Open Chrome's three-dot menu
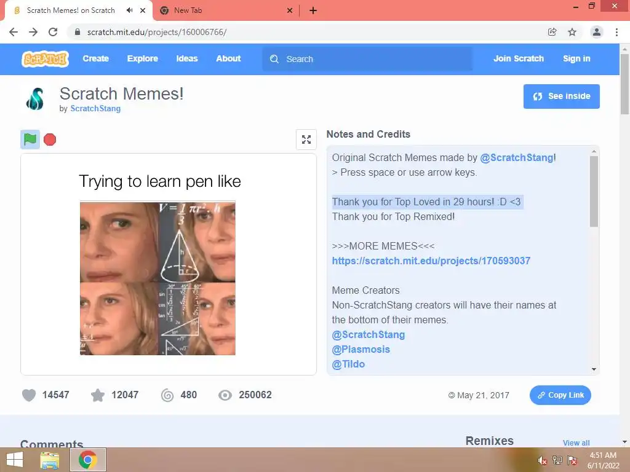630x472 pixels. [x=616, y=32]
